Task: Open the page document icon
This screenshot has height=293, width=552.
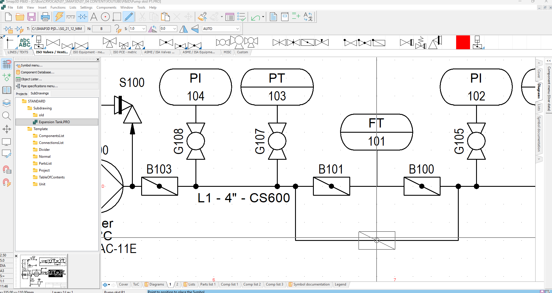Action: (x=273, y=17)
